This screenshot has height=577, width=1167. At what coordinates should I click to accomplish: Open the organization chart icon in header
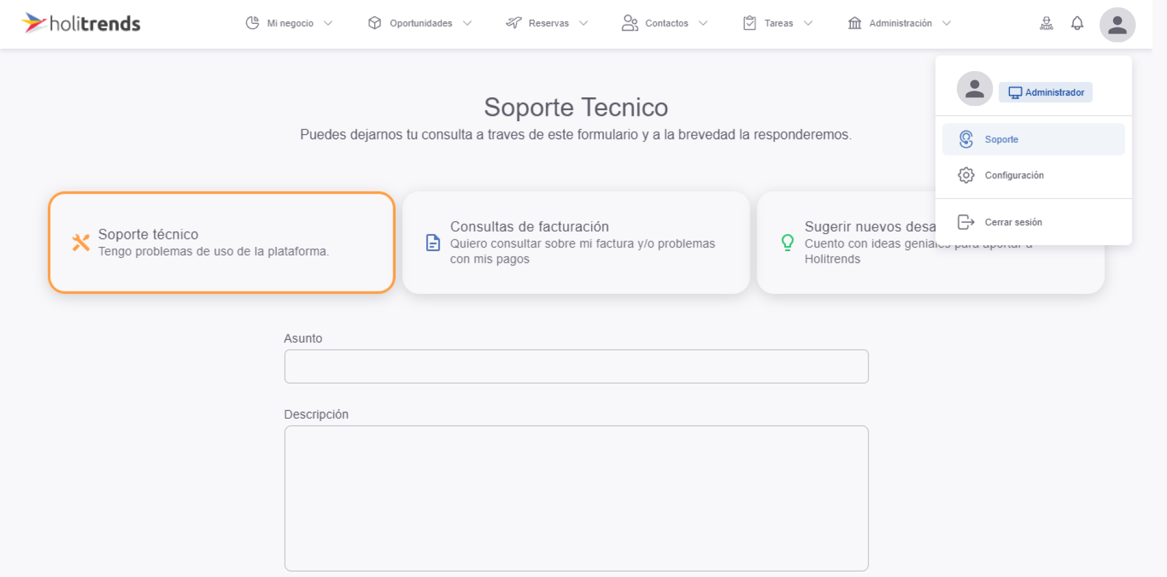pyautogui.click(x=1046, y=24)
